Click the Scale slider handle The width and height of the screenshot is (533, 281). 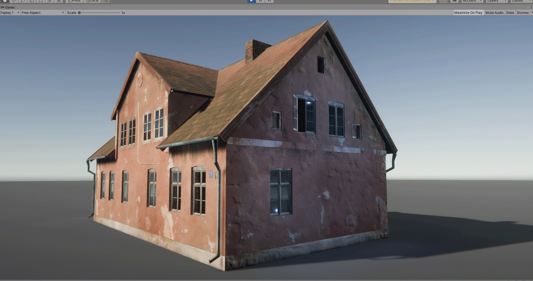point(79,13)
